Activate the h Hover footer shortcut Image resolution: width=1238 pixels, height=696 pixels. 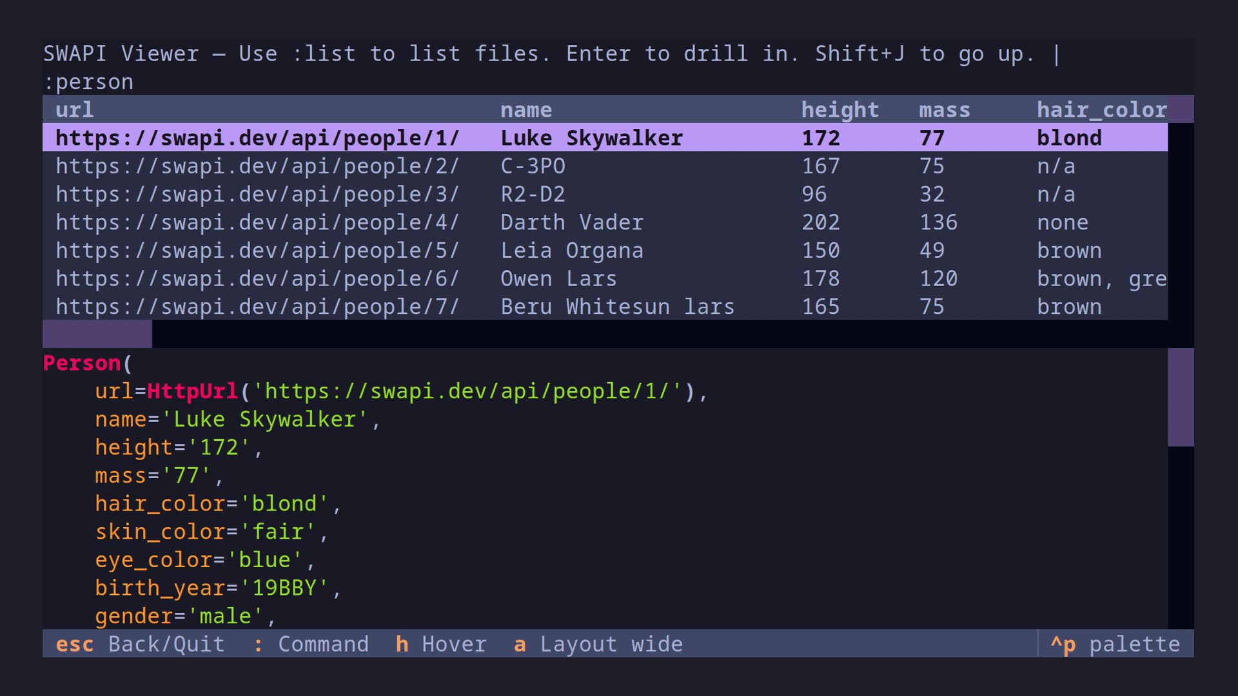(441, 644)
